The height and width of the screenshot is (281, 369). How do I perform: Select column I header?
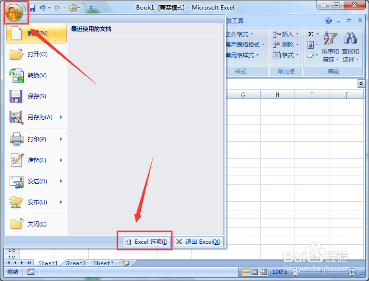coord(312,95)
